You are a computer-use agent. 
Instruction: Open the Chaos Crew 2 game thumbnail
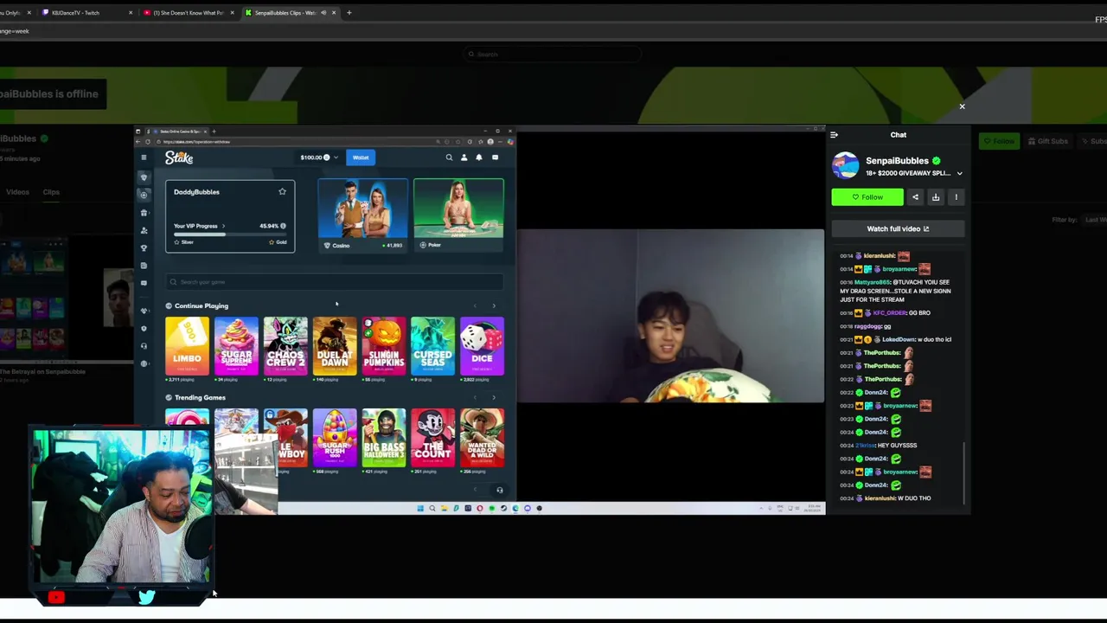[x=285, y=346]
